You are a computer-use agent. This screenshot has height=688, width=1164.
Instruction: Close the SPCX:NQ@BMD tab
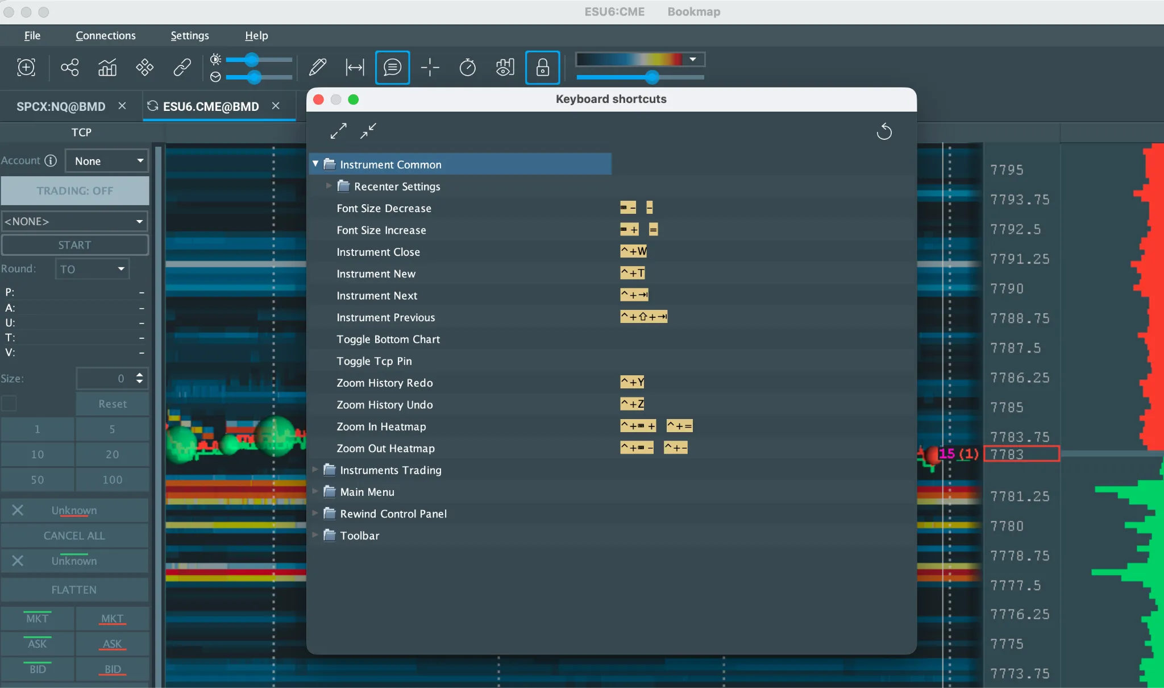(122, 106)
